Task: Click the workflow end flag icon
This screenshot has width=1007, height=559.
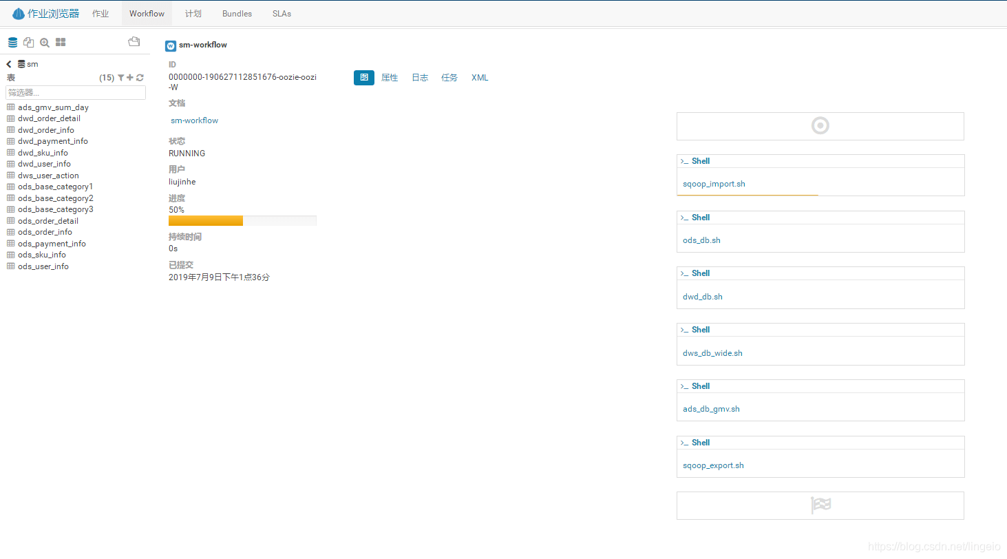Action: (x=820, y=505)
